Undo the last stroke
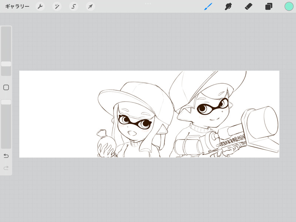This screenshot has width=296, height=222. point(6,156)
